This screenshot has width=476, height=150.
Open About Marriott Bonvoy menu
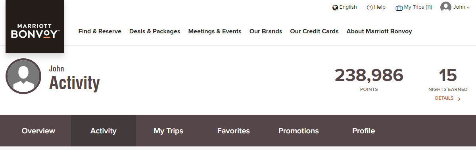(x=379, y=31)
